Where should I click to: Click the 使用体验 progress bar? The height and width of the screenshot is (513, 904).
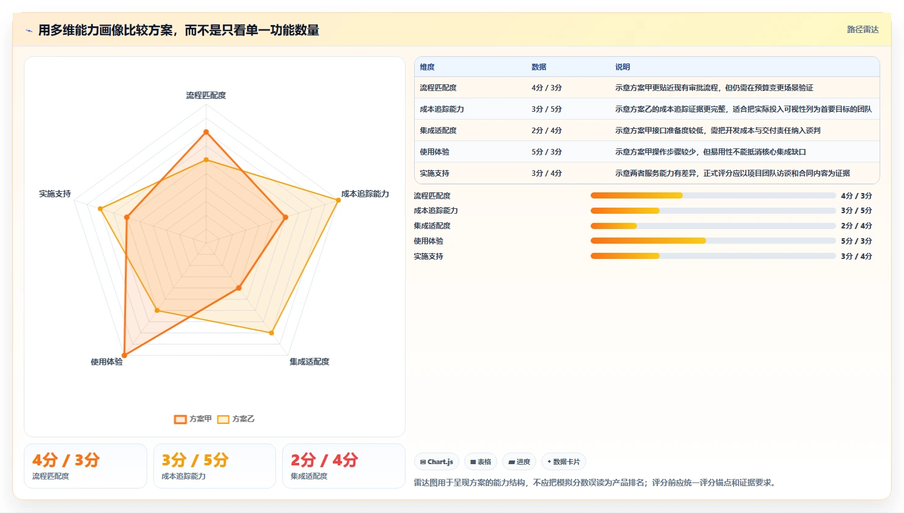click(713, 241)
